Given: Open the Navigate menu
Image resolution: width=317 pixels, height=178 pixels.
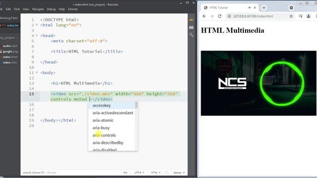Looking at the screenshot, I should click(x=38, y=9).
